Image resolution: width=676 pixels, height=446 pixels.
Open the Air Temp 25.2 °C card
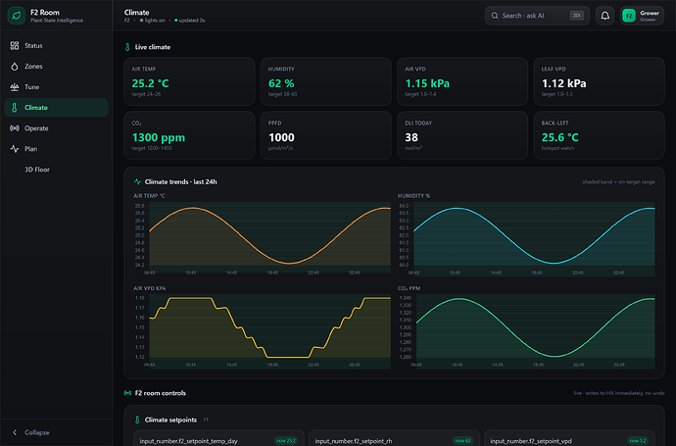click(x=189, y=81)
